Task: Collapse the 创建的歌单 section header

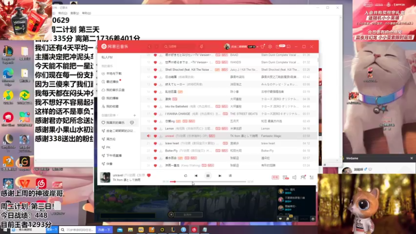Action: pyautogui.click(x=110, y=115)
